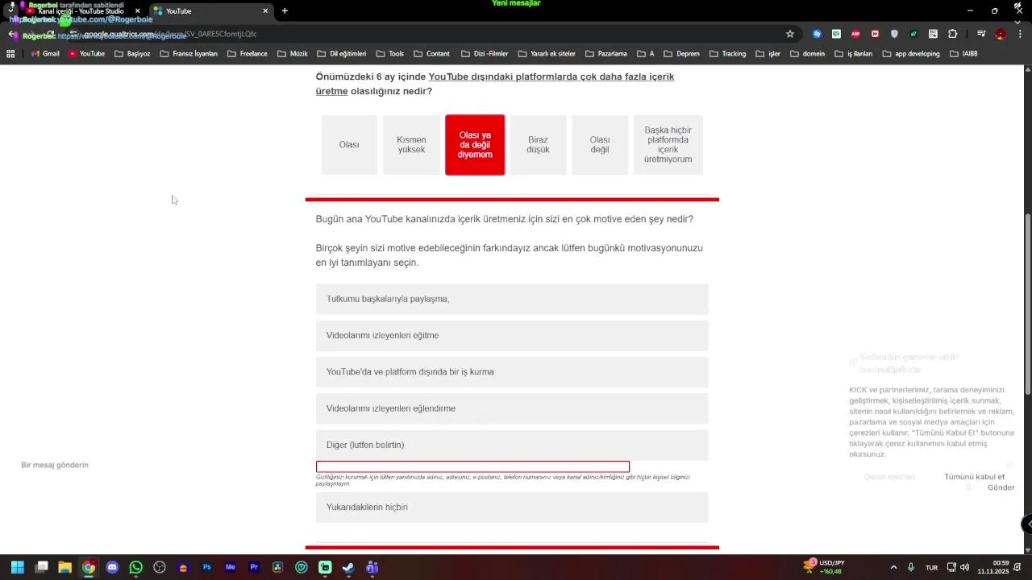Select 'Diğer (lütfen belirtin)' answer
This screenshot has height=580, width=1032.
[x=512, y=445]
